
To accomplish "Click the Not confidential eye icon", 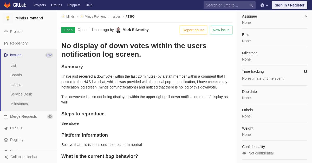I will pyautogui.click(x=244, y=153).
